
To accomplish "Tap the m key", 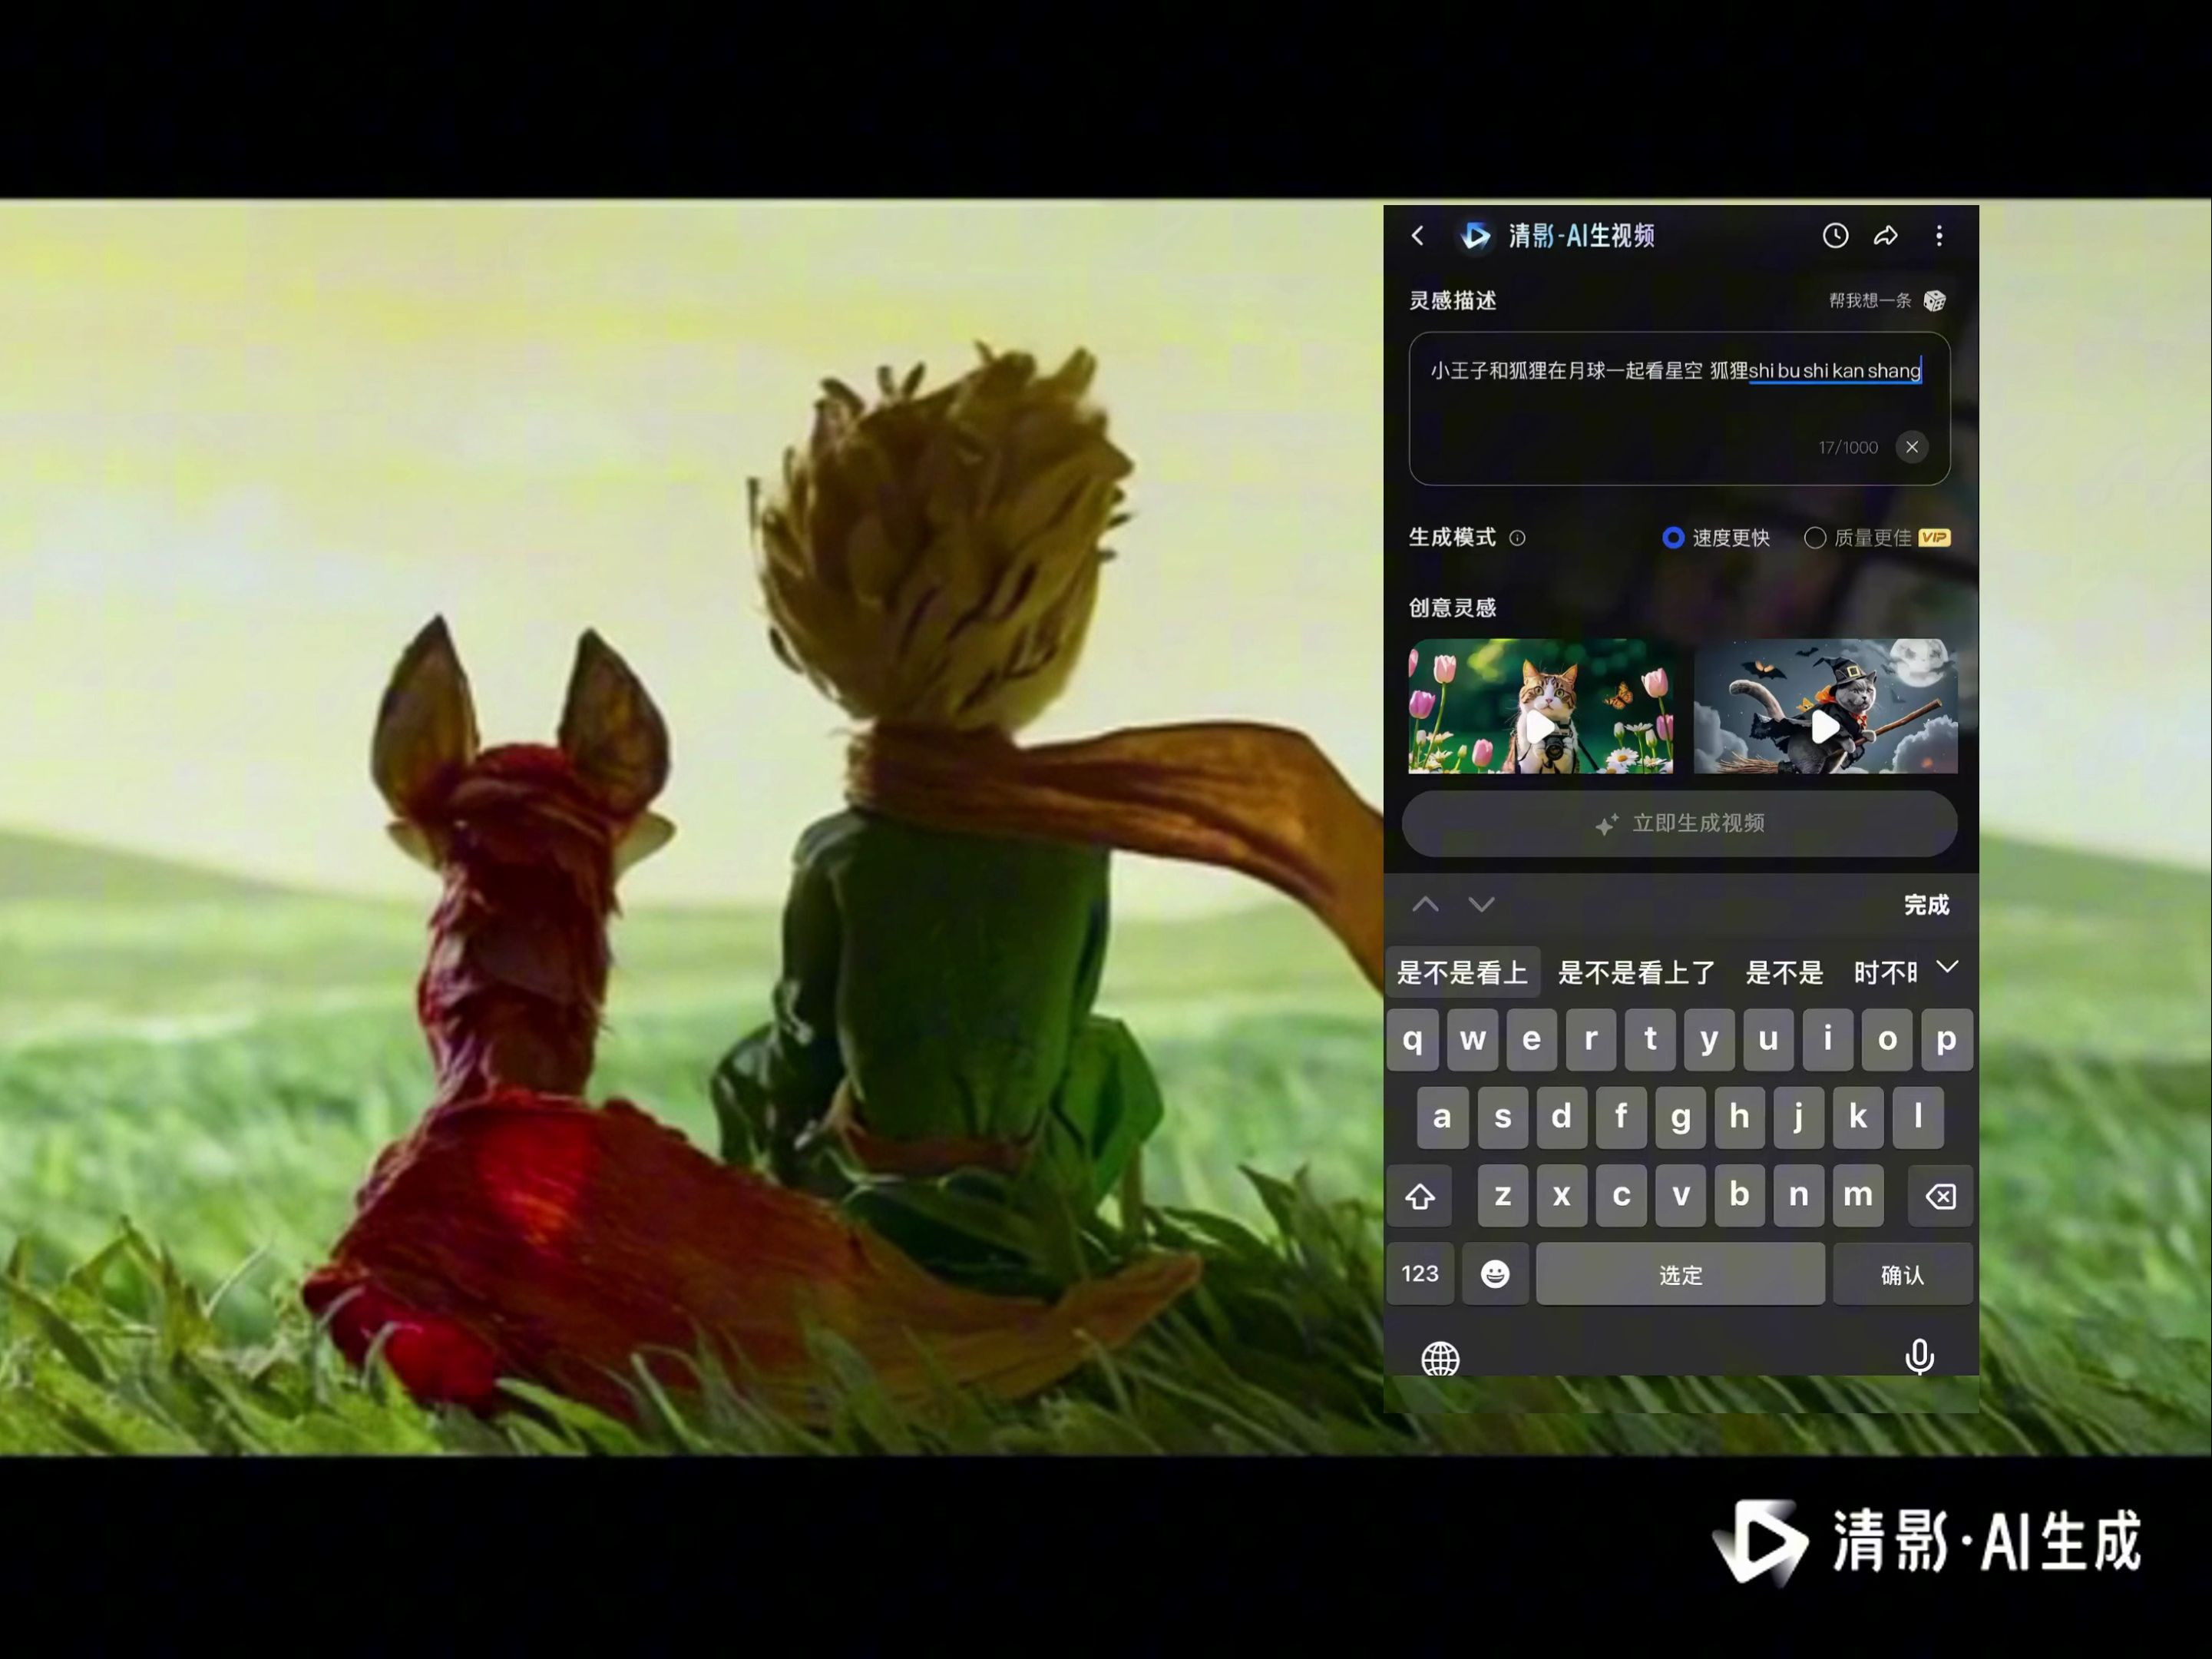I will coord(1858,1196).
